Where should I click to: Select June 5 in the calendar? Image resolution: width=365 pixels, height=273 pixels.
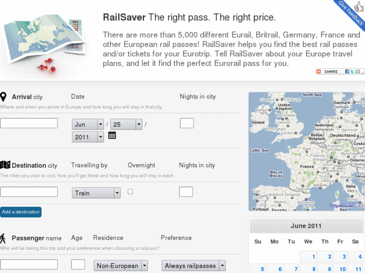(x=258, y=268)
